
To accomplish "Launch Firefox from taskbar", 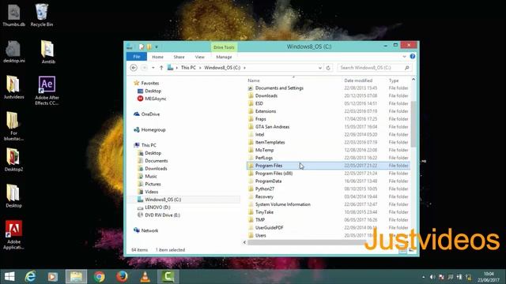I will (122, 277).
